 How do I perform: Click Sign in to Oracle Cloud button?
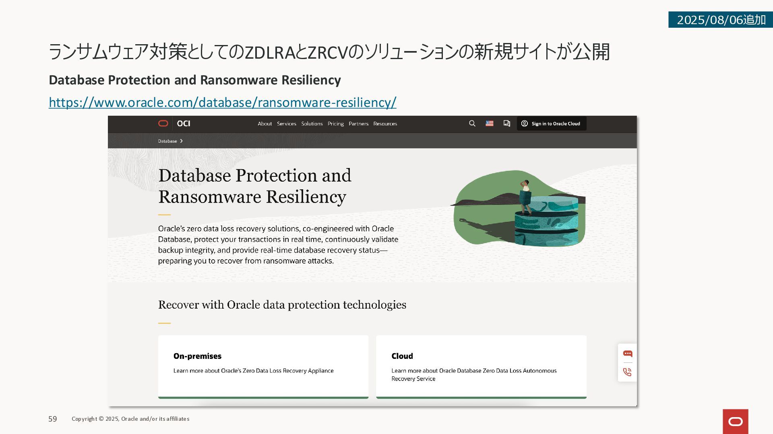(x=552, y=123)
